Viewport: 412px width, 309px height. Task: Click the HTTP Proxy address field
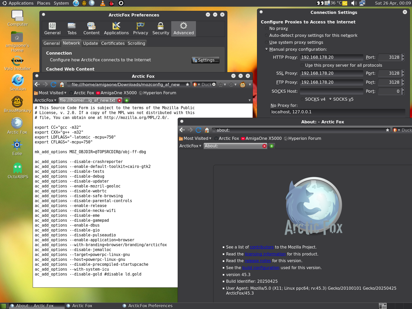(x=331, y=57)
